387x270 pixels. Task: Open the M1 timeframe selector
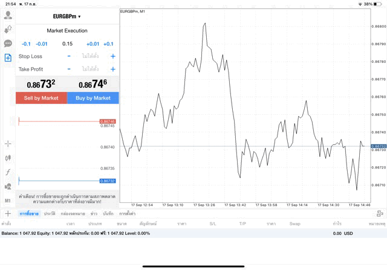coord(8,201)
